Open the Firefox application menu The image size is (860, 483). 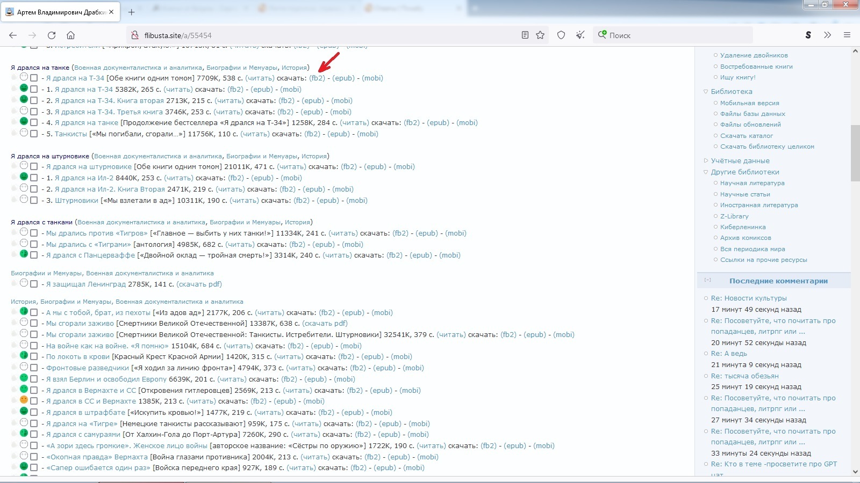[847, 35]
